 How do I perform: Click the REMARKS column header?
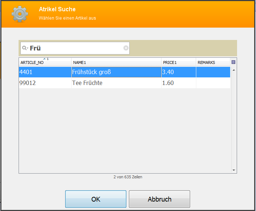pos(213,62)
